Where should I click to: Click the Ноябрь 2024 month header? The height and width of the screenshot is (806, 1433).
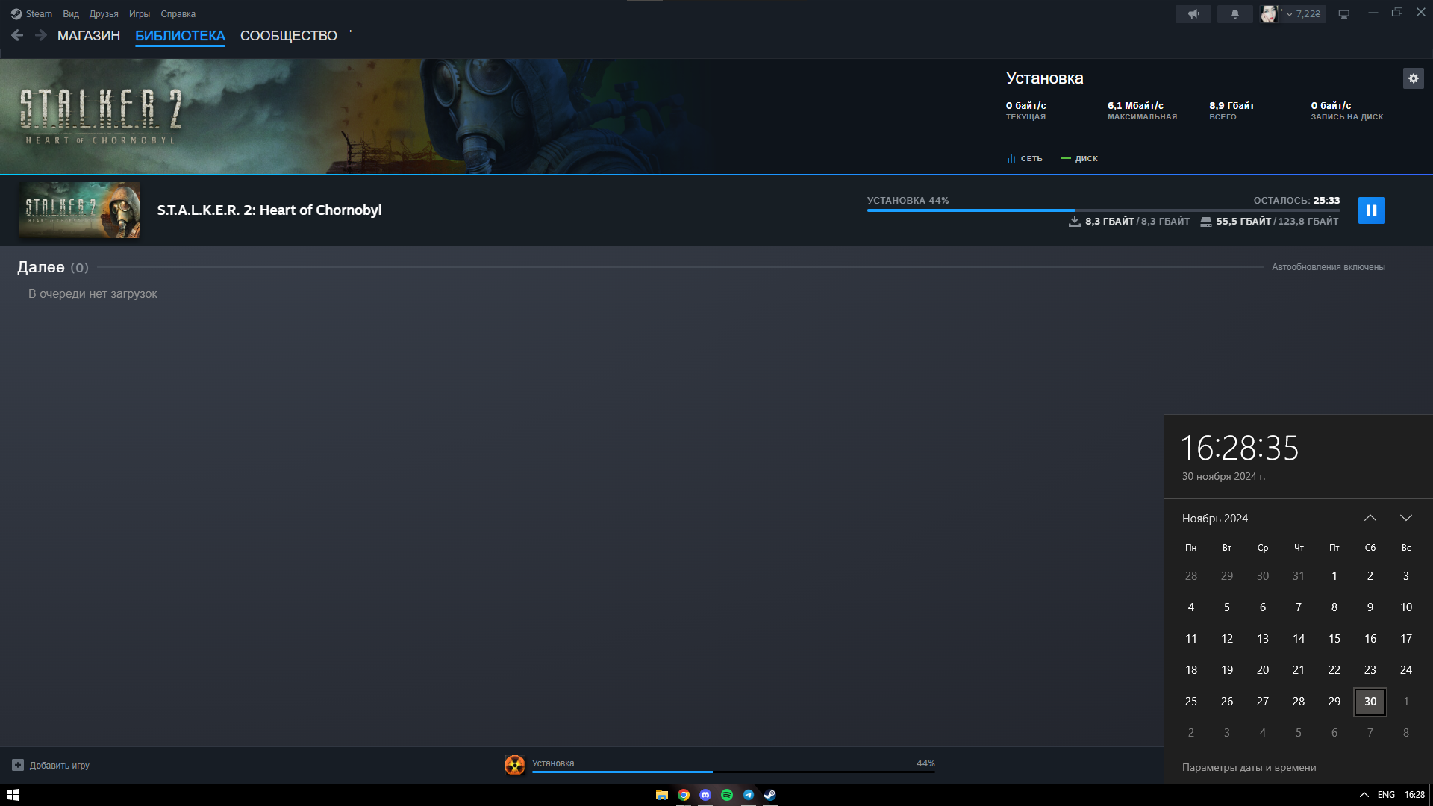[x=1215, y=519]
